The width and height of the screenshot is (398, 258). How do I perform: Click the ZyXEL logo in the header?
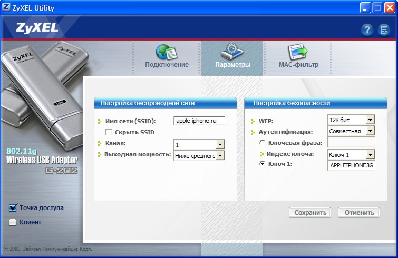pos(37,27)
